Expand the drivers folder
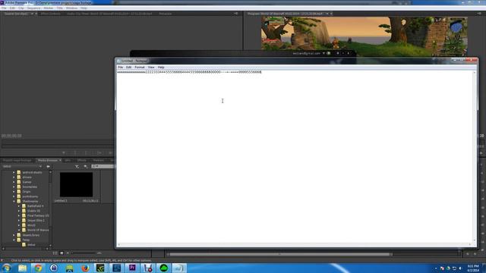The width and height of the screenshot is (486, 273). click(14, 177)
